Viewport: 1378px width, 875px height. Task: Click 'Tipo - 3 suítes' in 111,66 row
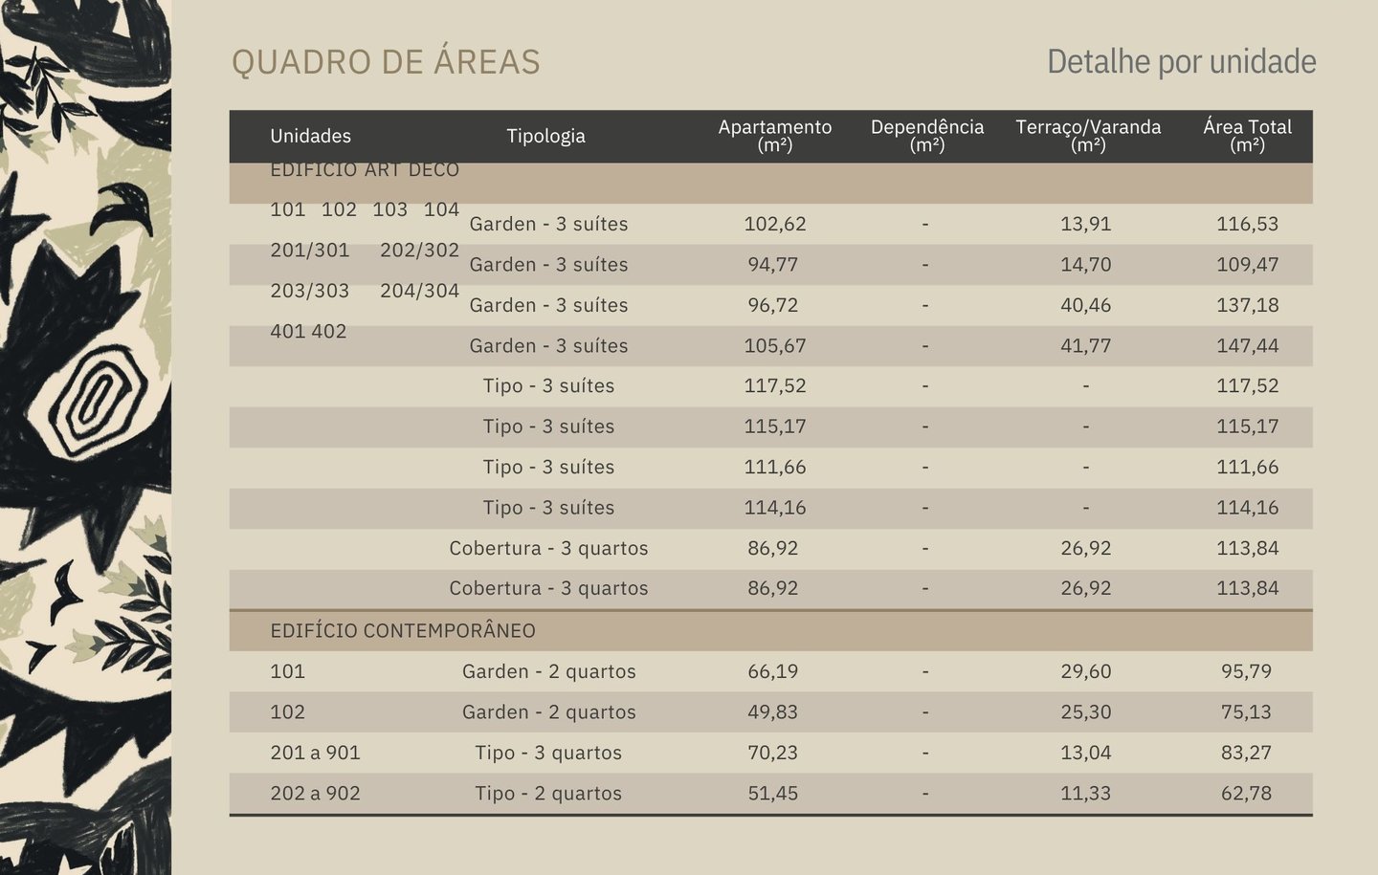point(548,468)
